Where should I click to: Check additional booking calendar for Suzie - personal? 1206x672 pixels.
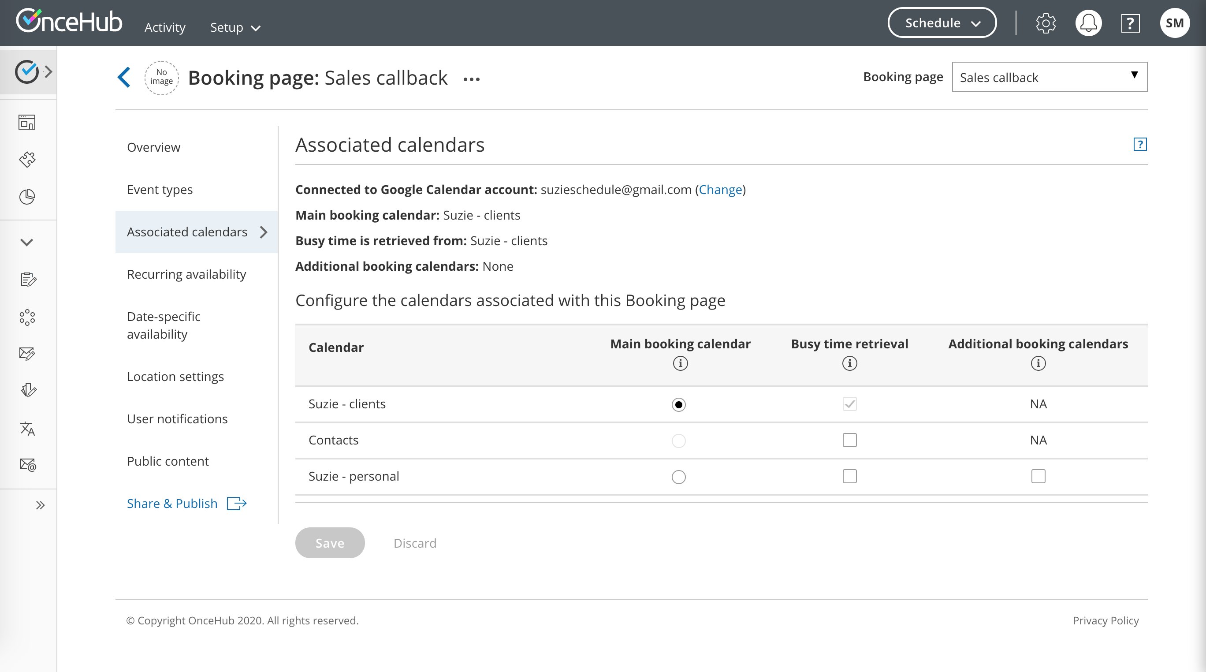[1038, 476]
